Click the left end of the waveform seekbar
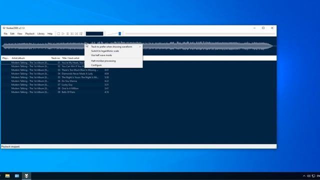320x180 pixels. [x=3, y=46]
